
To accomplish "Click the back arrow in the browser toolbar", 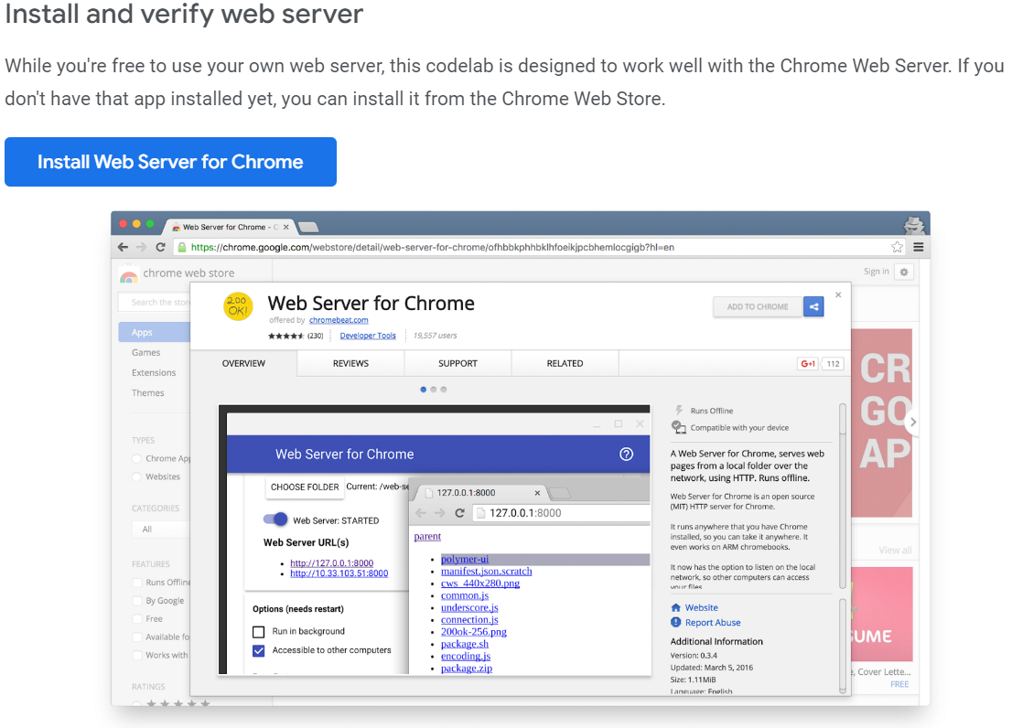I will [123, 246].
